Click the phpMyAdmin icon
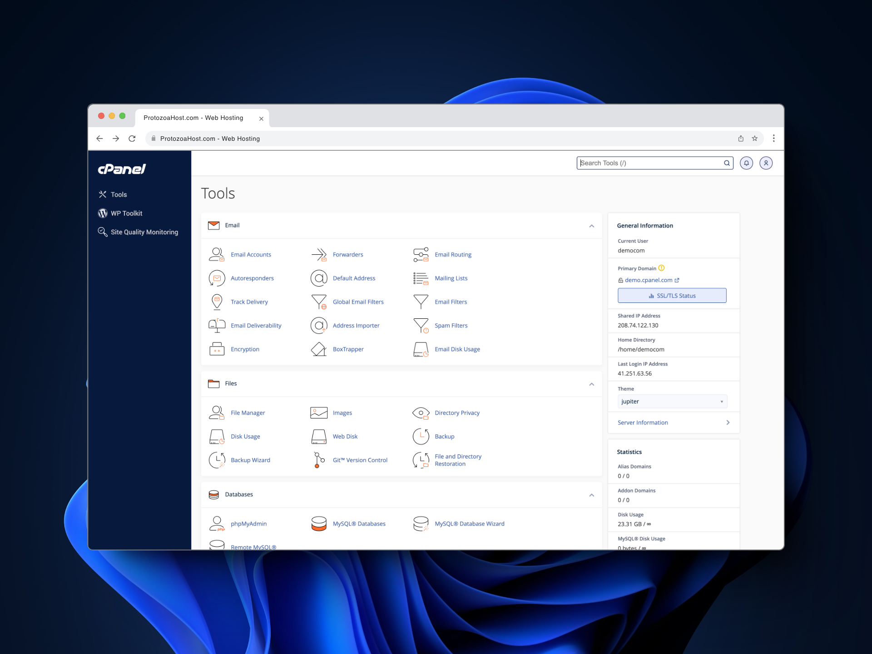This screenshot has height=654, width=872. [x=217, y=523]
